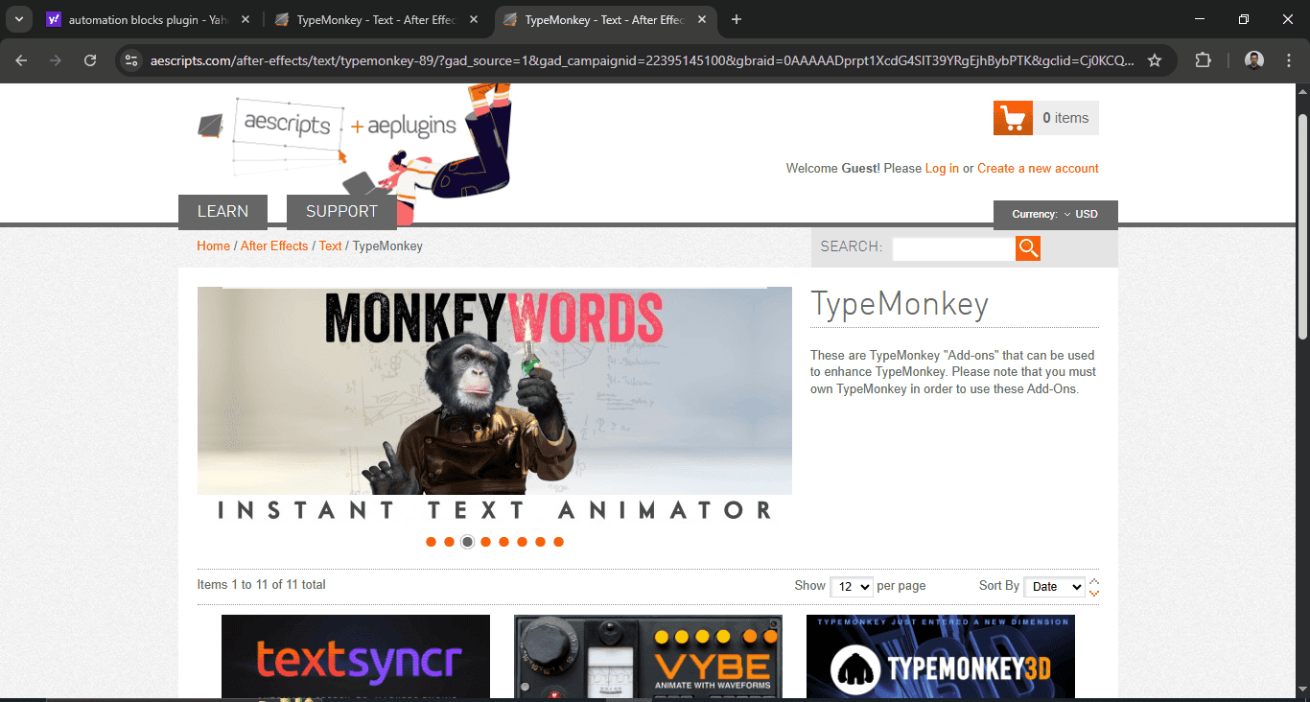The image size is (1310, 702).
Task: Reload the page with the refresh icon
Action: (x=90, y=60)
